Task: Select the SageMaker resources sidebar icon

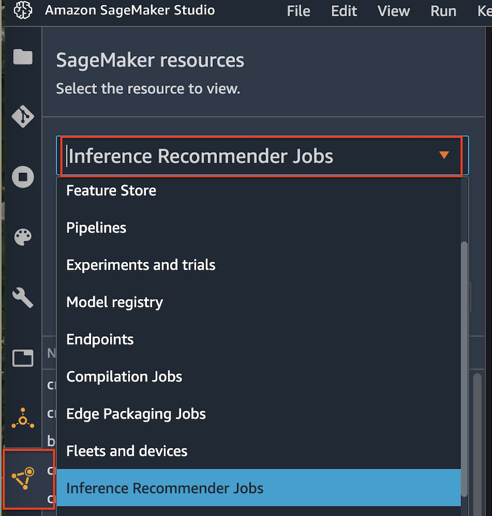Action: click(x=25, y=478)
